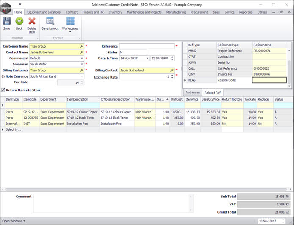Switch to the Contract ribbon tab
Image resolution: width=294 pixels, height=225 pixels.
click(x=72, y=12)
